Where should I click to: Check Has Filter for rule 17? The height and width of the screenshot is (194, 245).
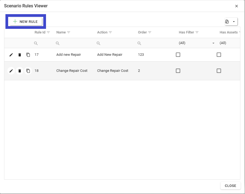[178, 55]
